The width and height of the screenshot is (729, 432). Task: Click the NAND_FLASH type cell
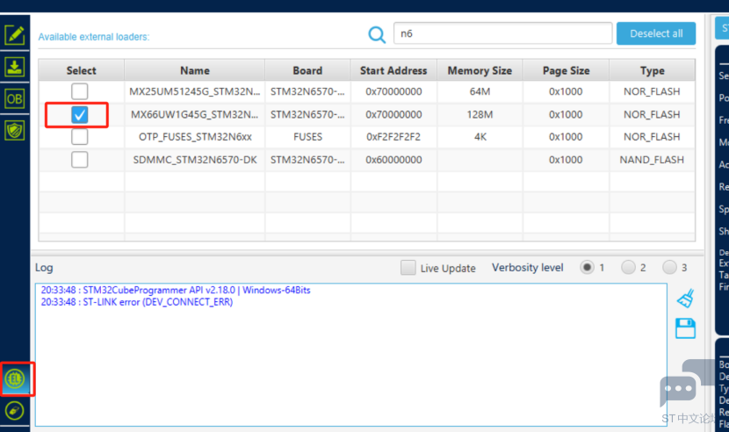652,160
